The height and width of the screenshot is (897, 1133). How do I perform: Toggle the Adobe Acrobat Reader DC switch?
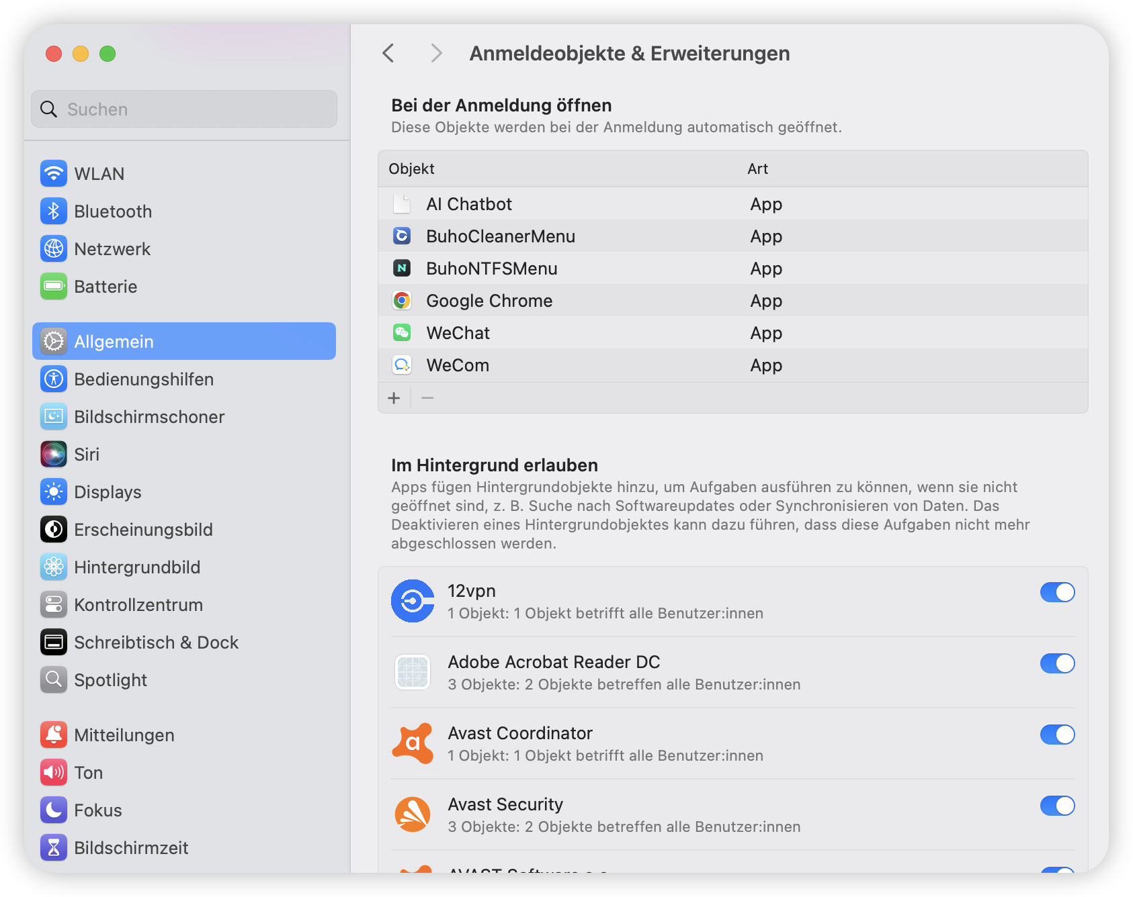(1057, 663)
